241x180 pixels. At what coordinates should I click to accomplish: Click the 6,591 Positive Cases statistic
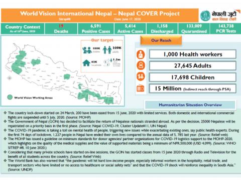(x=96, y=28)
